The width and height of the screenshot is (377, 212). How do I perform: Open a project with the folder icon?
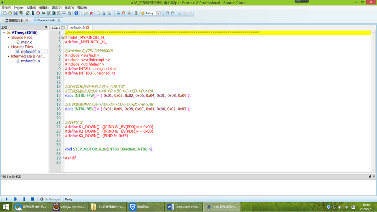pyautogui.click(x=10, y=13)
